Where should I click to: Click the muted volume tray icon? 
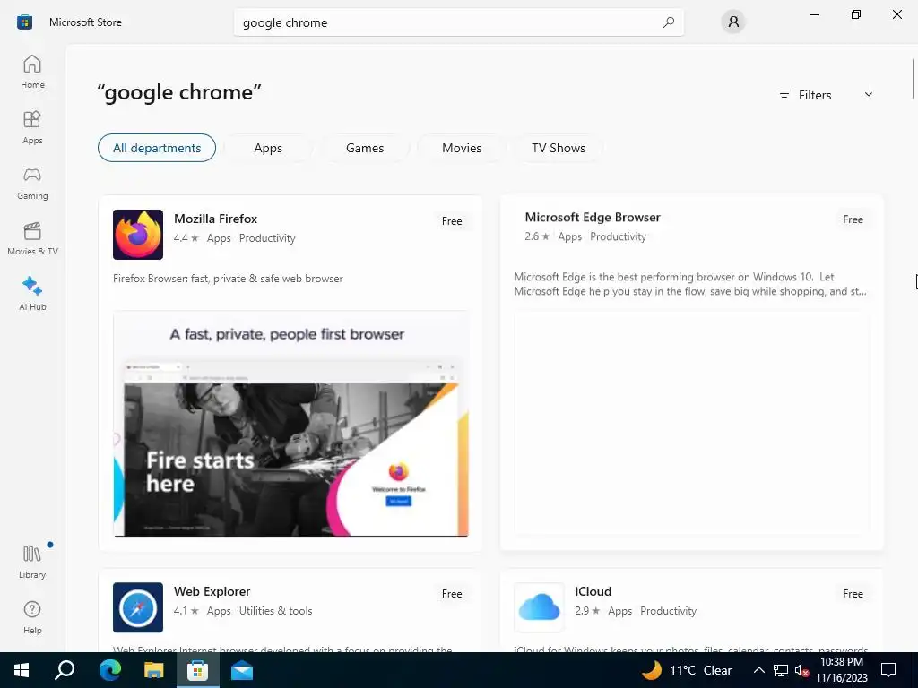(x=801, y=670)
